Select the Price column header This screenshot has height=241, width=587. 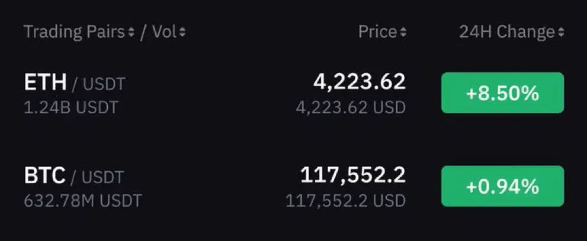(378, 32)
